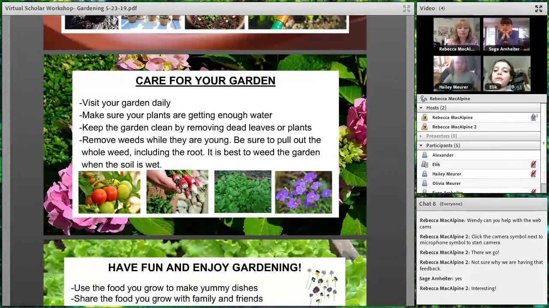Select Elik in the participants list
This screenshot has width=549, height=308.
[479, 165]
